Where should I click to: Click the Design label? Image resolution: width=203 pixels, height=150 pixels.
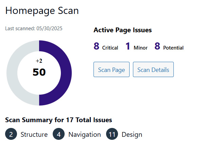(132, 134)
